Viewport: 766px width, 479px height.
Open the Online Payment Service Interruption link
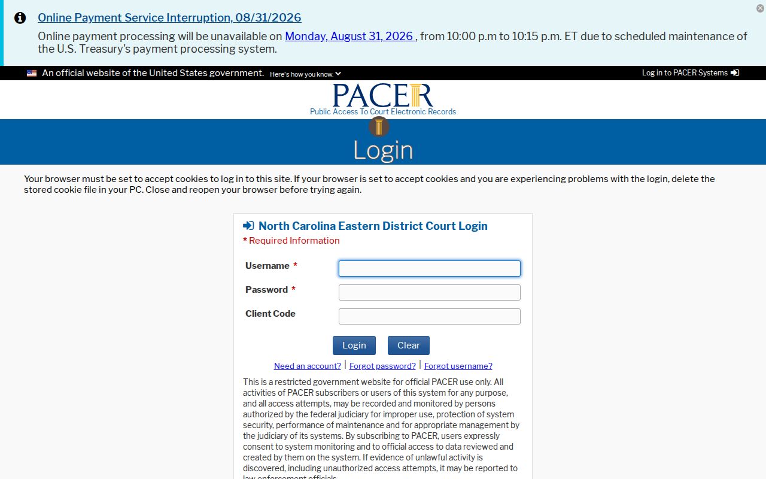click(169, 18)
